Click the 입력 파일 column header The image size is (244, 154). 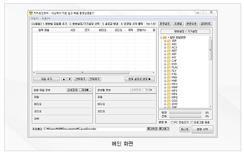pos(52,30)
